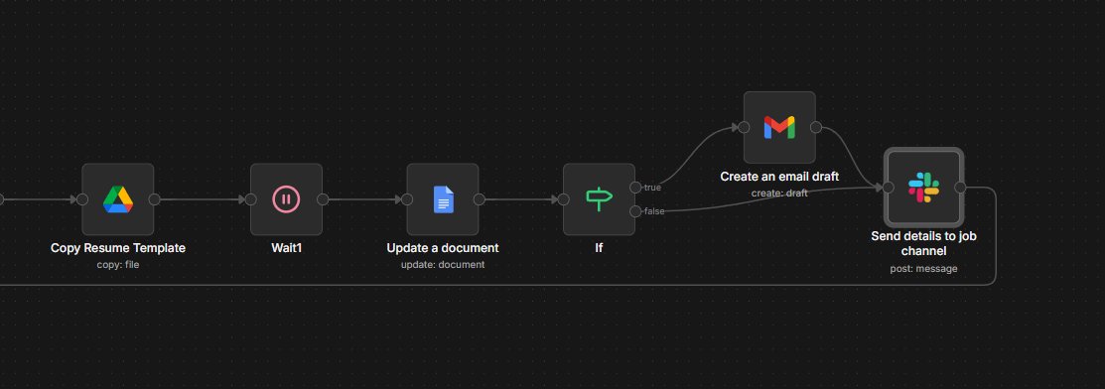Open the If signpost node
Screen dimensions: 1105x389
point(599,199)
